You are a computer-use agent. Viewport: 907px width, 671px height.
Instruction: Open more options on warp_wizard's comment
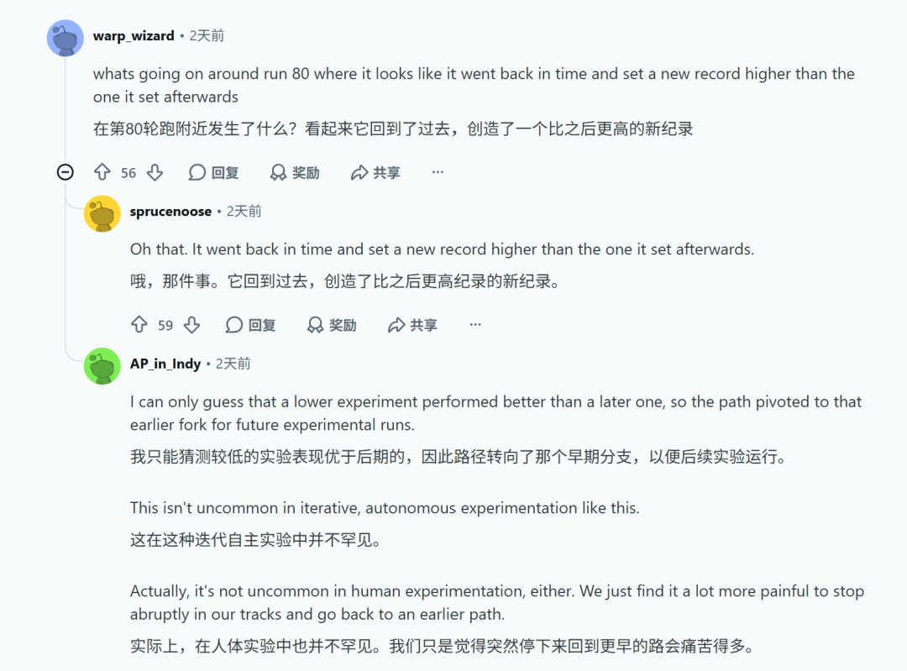point(438,172)
